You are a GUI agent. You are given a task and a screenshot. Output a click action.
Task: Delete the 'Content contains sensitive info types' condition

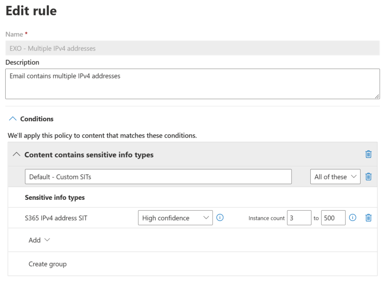[x=368, y=154]
